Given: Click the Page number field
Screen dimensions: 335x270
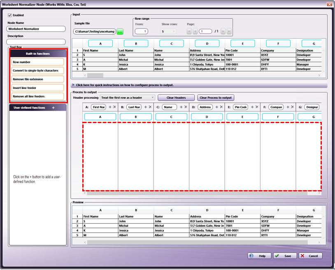Looking at the screenshot, I should 205,31.
